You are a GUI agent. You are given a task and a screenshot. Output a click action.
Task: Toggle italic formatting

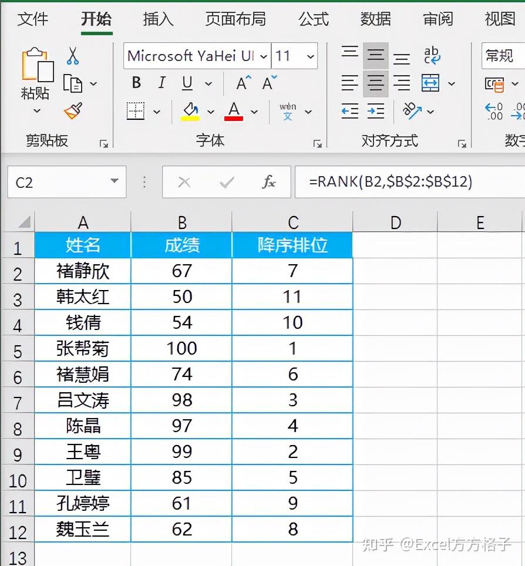(161, 83)
